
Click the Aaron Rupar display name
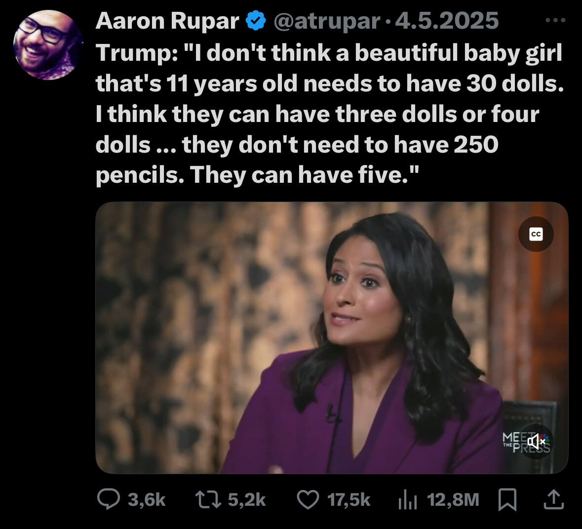point(167,21)
